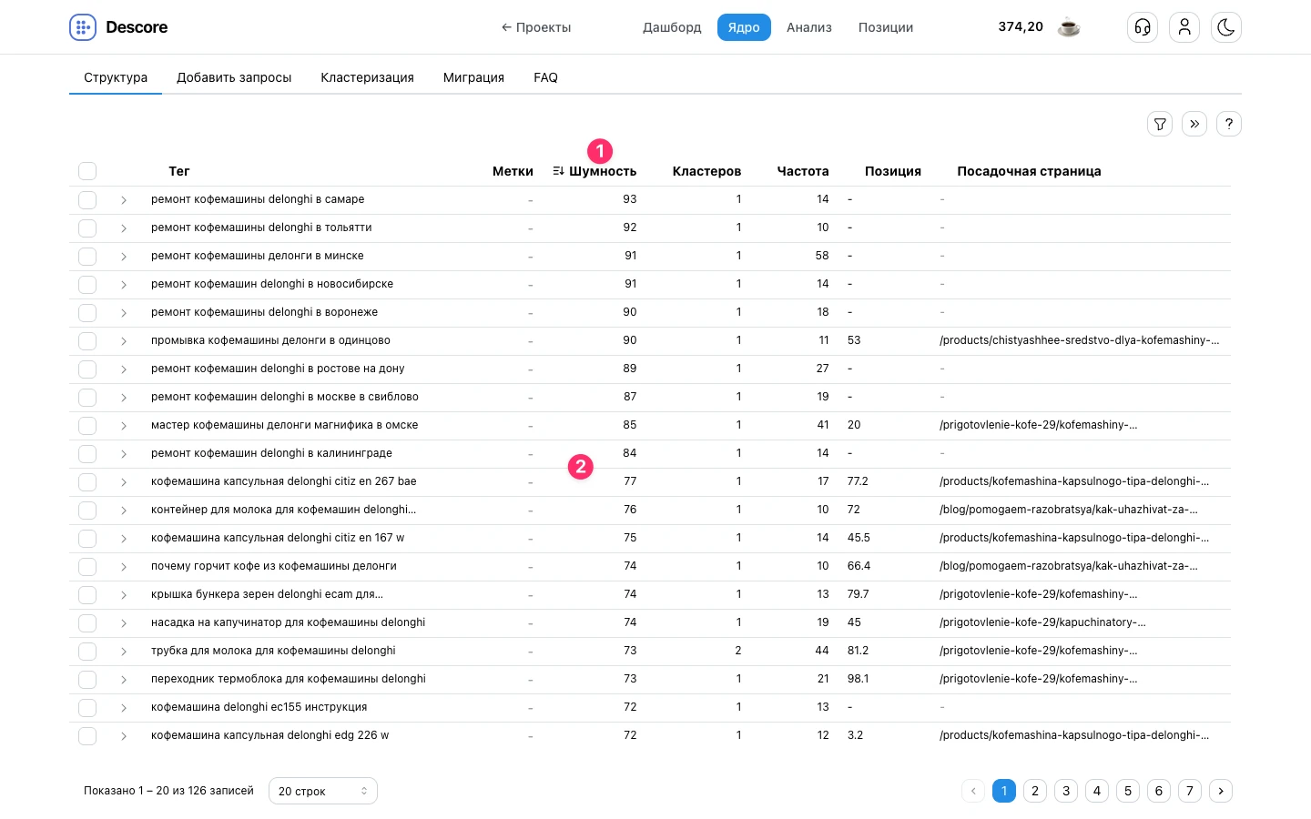This screenshot has width=1311, height=819.
Task: Go to page 7 in pagination
Action: pyautogui.click(x=1190, y=791)
